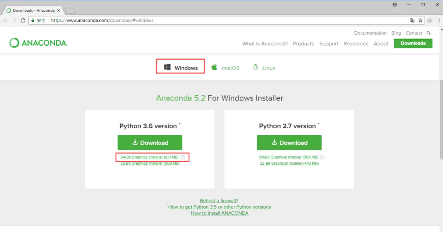Click 64-Bit Graphical Installer (564 MB) link
Viewport: 443px width, 232px height.
coord(289,157)
